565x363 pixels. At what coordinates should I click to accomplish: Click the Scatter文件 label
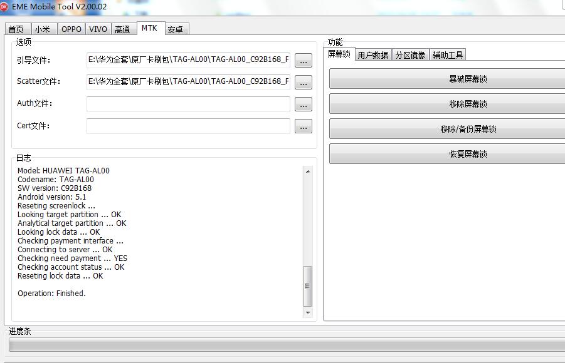[38, 81]
